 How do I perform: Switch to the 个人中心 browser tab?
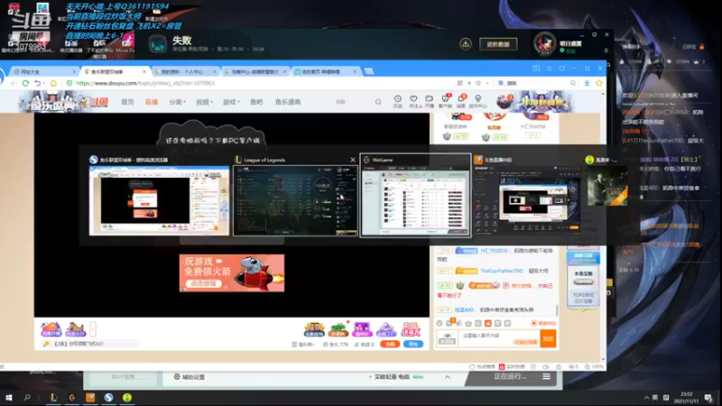[x=185, y=72]
